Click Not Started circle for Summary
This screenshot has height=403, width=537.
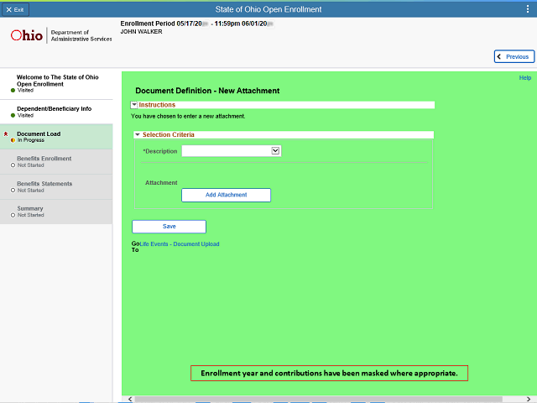coord(13,215)
